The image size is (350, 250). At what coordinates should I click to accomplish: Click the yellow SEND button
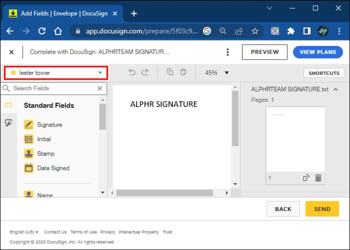[x=322, y=209]
